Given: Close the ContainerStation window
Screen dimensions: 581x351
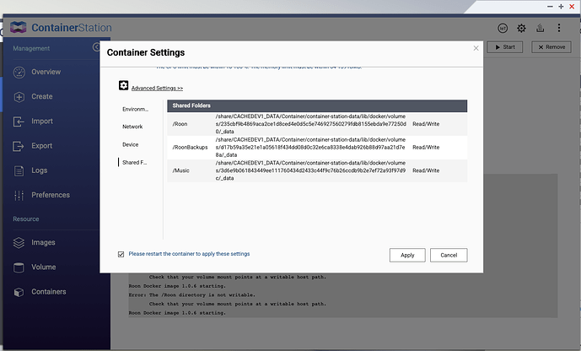Looking at the screenshot, I should [572, 7].
